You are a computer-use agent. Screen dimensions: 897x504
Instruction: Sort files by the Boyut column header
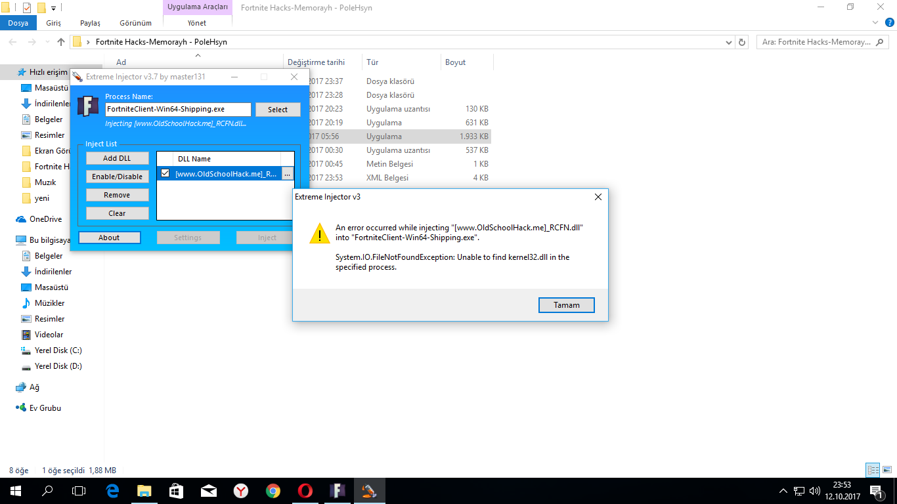pyautogui.click(x=466, y=62)
